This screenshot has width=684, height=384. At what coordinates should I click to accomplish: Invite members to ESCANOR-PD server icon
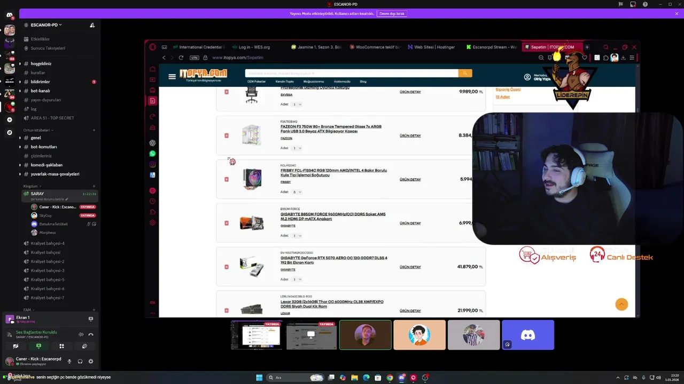pyautogui.click(x=92, y=25)
